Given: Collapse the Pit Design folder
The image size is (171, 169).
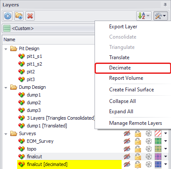Looking at the screenshot, I should point(6,49).
